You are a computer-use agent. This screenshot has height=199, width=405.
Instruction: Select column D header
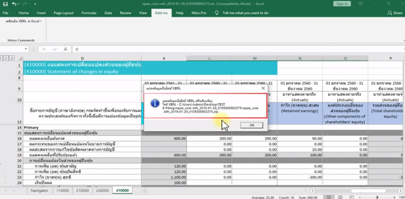click(x=82, y=58)
